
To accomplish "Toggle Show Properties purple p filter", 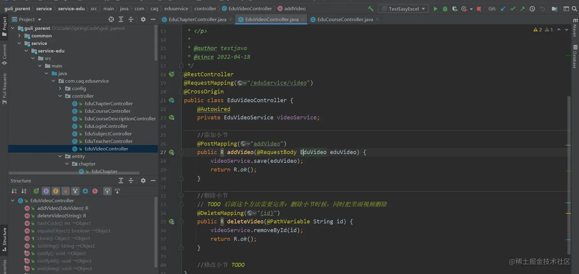I will click(46, 191).
